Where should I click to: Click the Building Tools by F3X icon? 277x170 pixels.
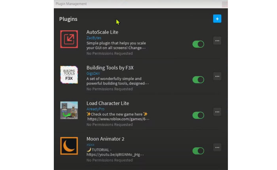tap(69, 75)
